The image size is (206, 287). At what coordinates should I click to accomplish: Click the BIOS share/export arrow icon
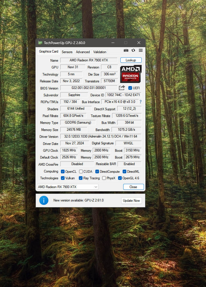click(122, 88)
